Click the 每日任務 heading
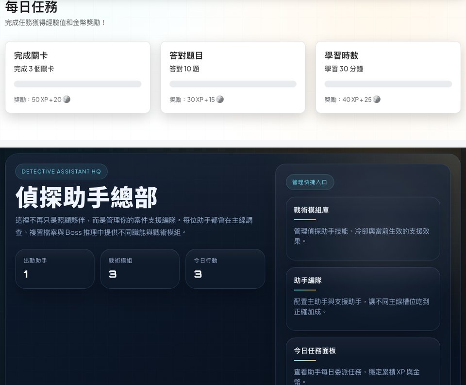Viewport: 466px width, 385px height. pos(31,7)
